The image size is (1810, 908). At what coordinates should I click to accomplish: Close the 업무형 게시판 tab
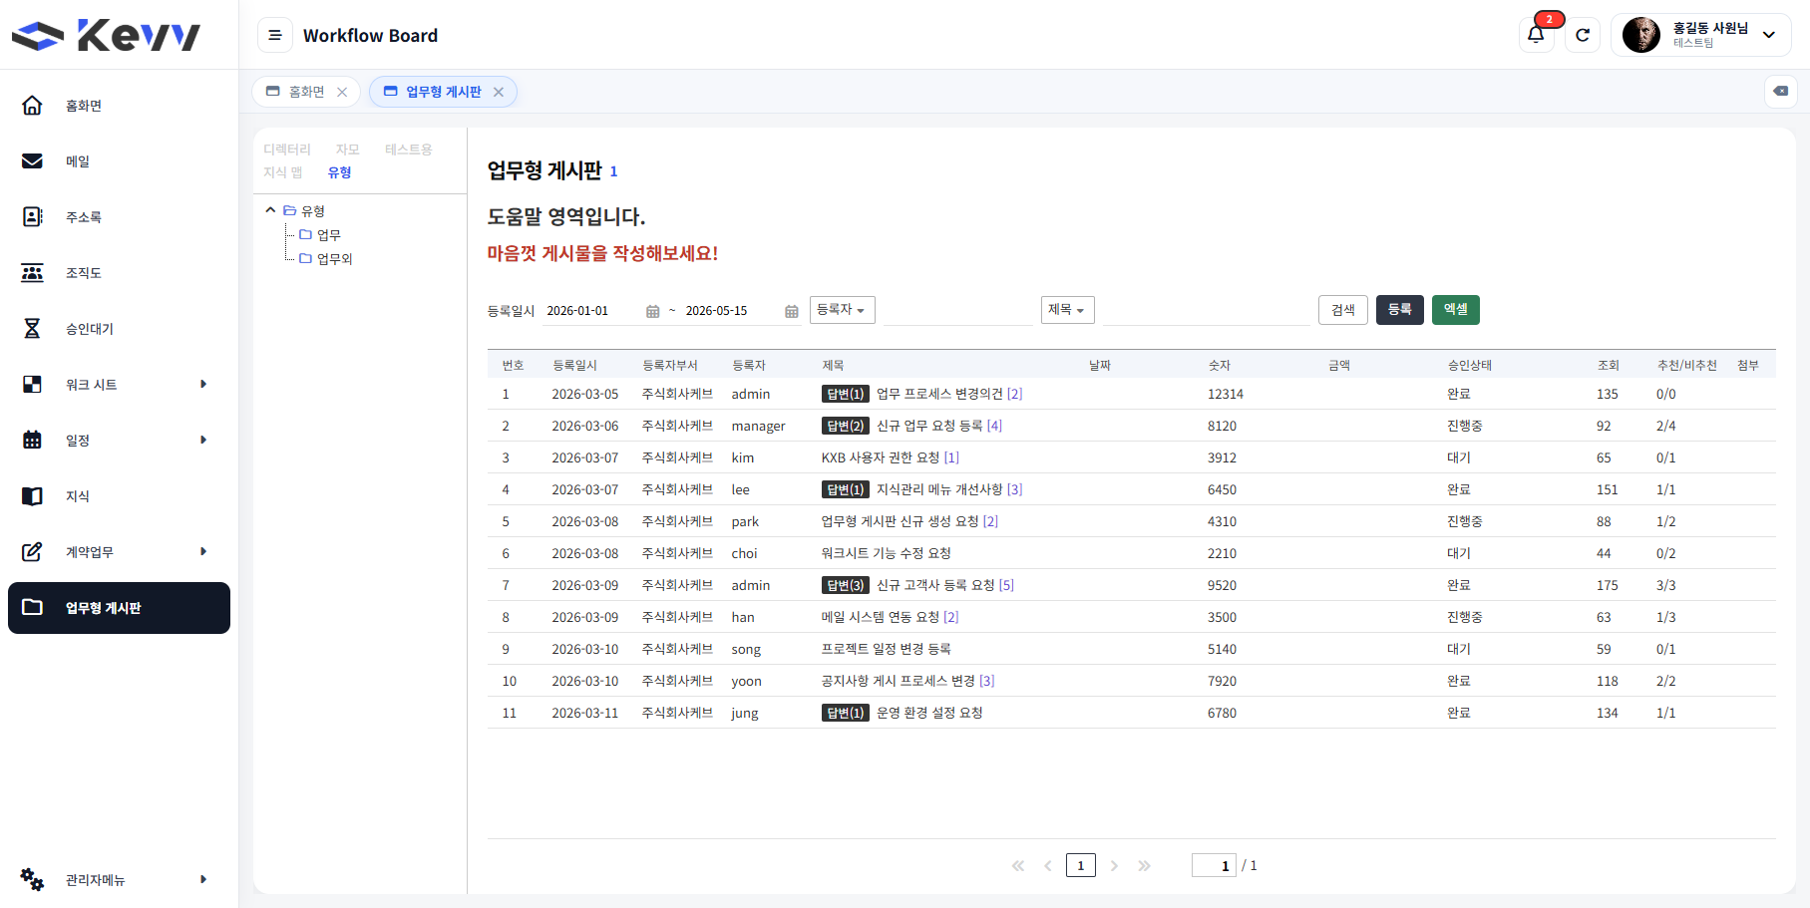coord(499,92)
